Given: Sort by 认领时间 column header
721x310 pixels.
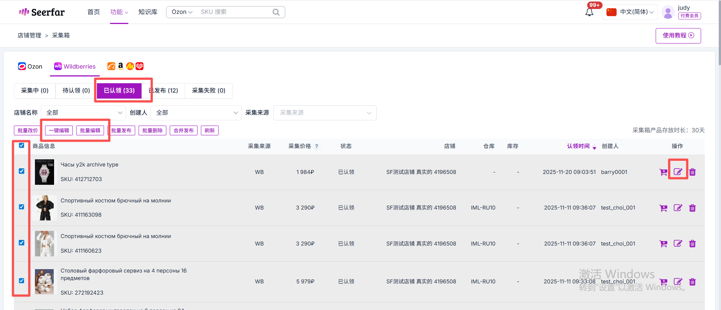Looking at the screenshot, I should pos(578,146).
